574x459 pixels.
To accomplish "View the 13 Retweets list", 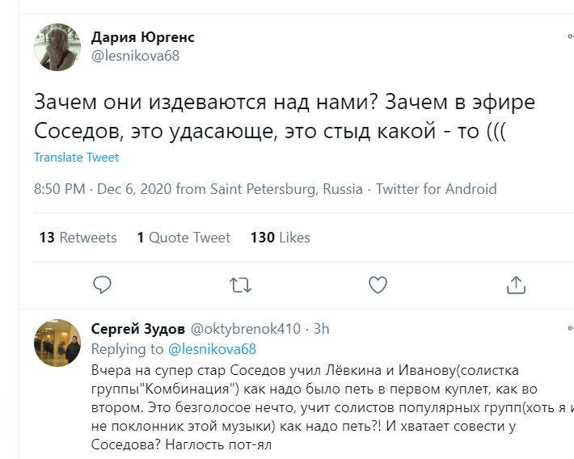I will pyautogui.click(x=78, y=238).
